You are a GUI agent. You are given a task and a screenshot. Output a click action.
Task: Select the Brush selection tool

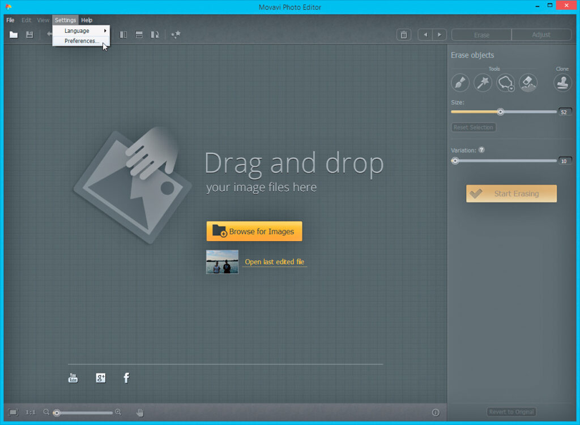[460, 83]
